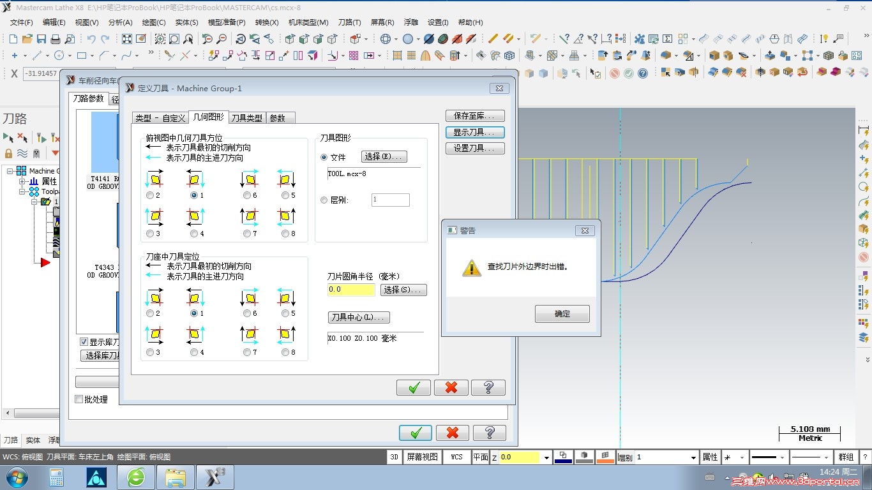This screenshot has height=490, width=872.
Task: Click the light bulb hint icon in the toolbar
Action: coord(824,39)
